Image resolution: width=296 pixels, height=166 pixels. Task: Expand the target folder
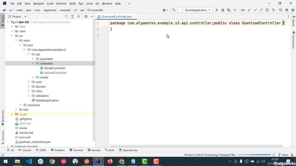pyautogui.click(x=12, y=114)
